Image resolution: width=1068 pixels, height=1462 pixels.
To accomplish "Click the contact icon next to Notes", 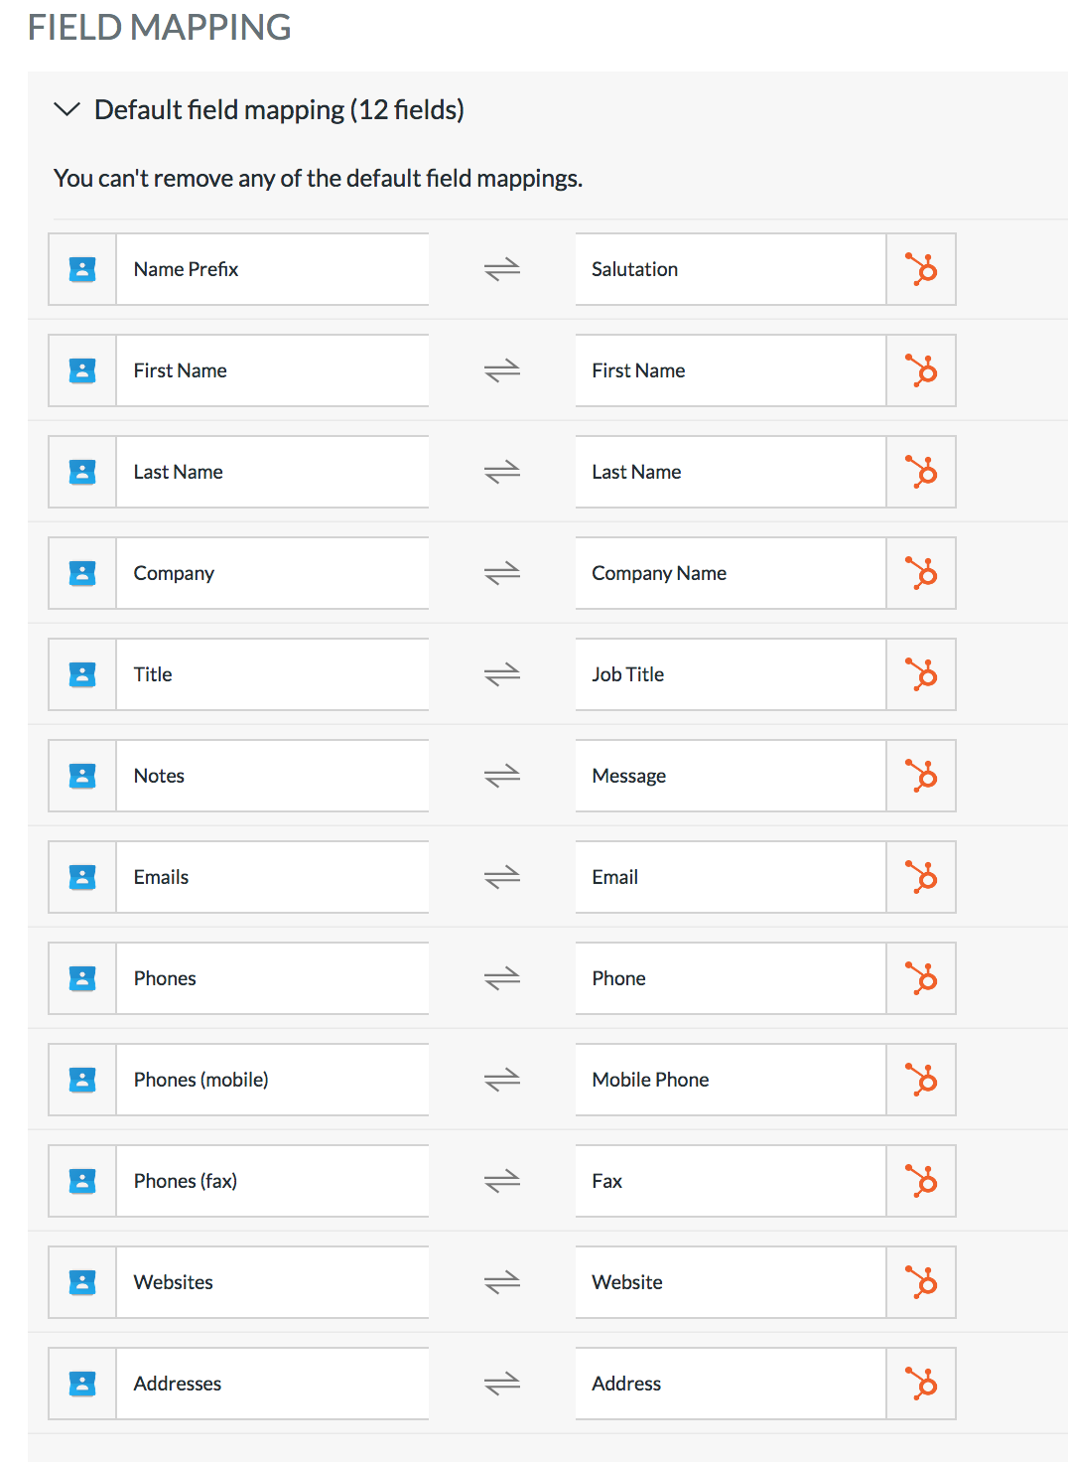I will (82, 776).
